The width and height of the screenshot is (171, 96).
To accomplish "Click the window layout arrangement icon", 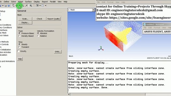I will point(37,6).
